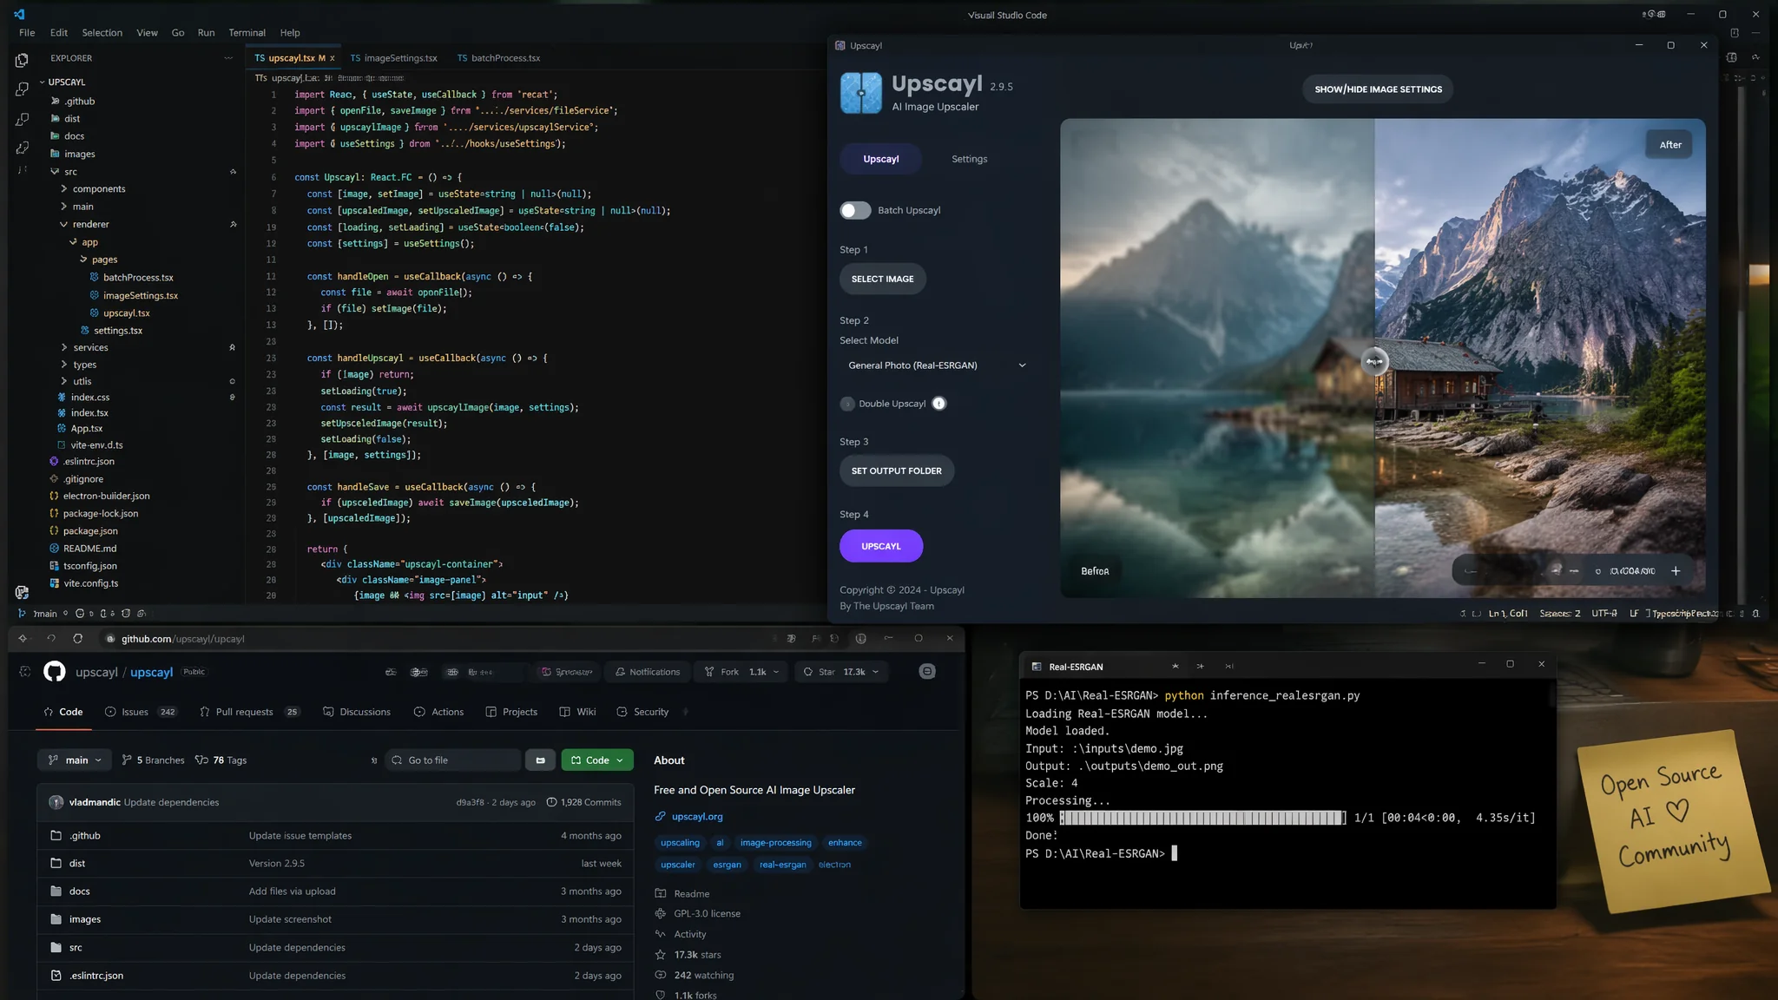Click the watching eye icon in About
The image size is (1778, 1000).
click(x=661, y=975)
